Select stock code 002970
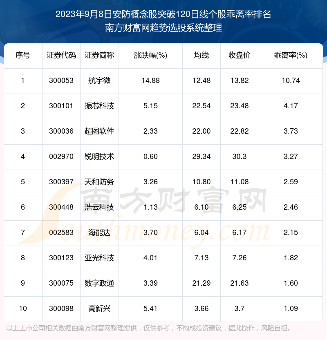 click(61, 157)
